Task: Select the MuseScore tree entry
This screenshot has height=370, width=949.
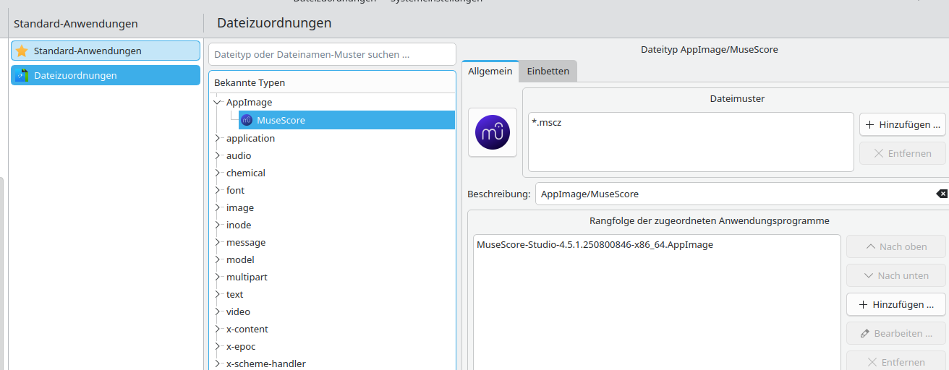Action: (x=346, y=120)
